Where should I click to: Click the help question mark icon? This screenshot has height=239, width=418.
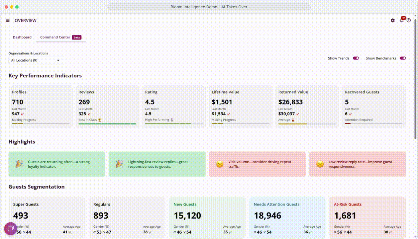click(x=409, y=21)
